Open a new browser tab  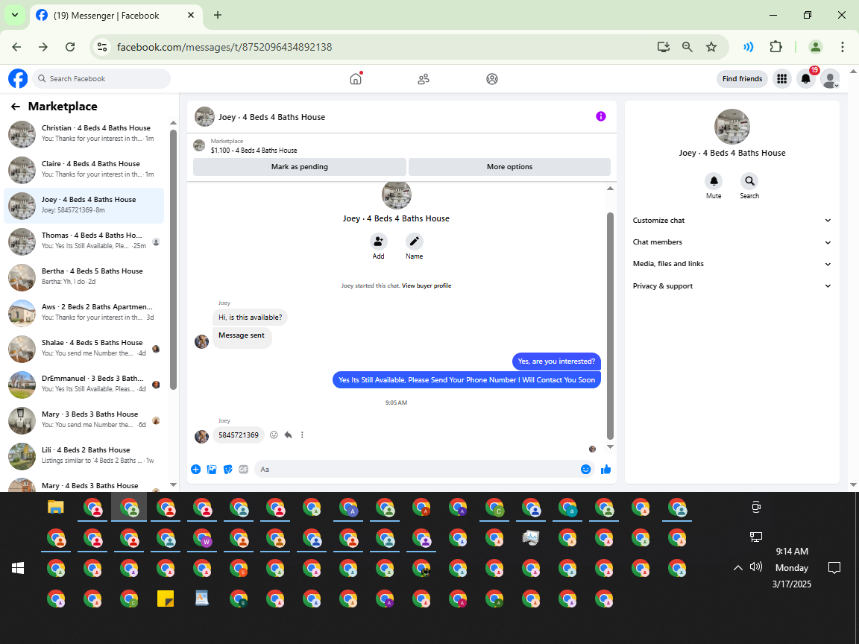tap(218, 16)
